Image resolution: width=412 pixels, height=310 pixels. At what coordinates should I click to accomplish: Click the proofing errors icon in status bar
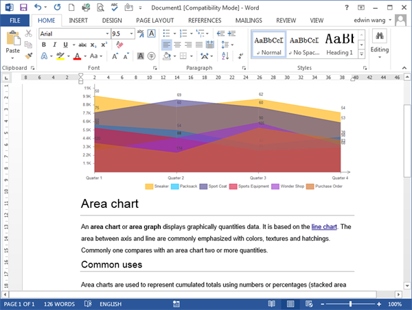click(x=89, y=303)
